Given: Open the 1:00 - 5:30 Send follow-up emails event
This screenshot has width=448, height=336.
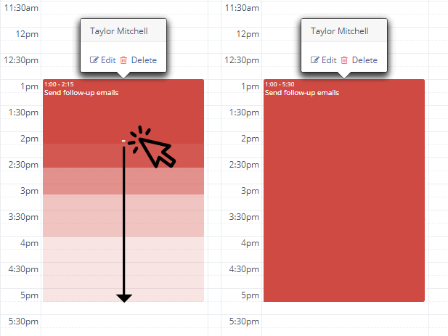Looking at the screenshot, I should (x=344, y=190).
